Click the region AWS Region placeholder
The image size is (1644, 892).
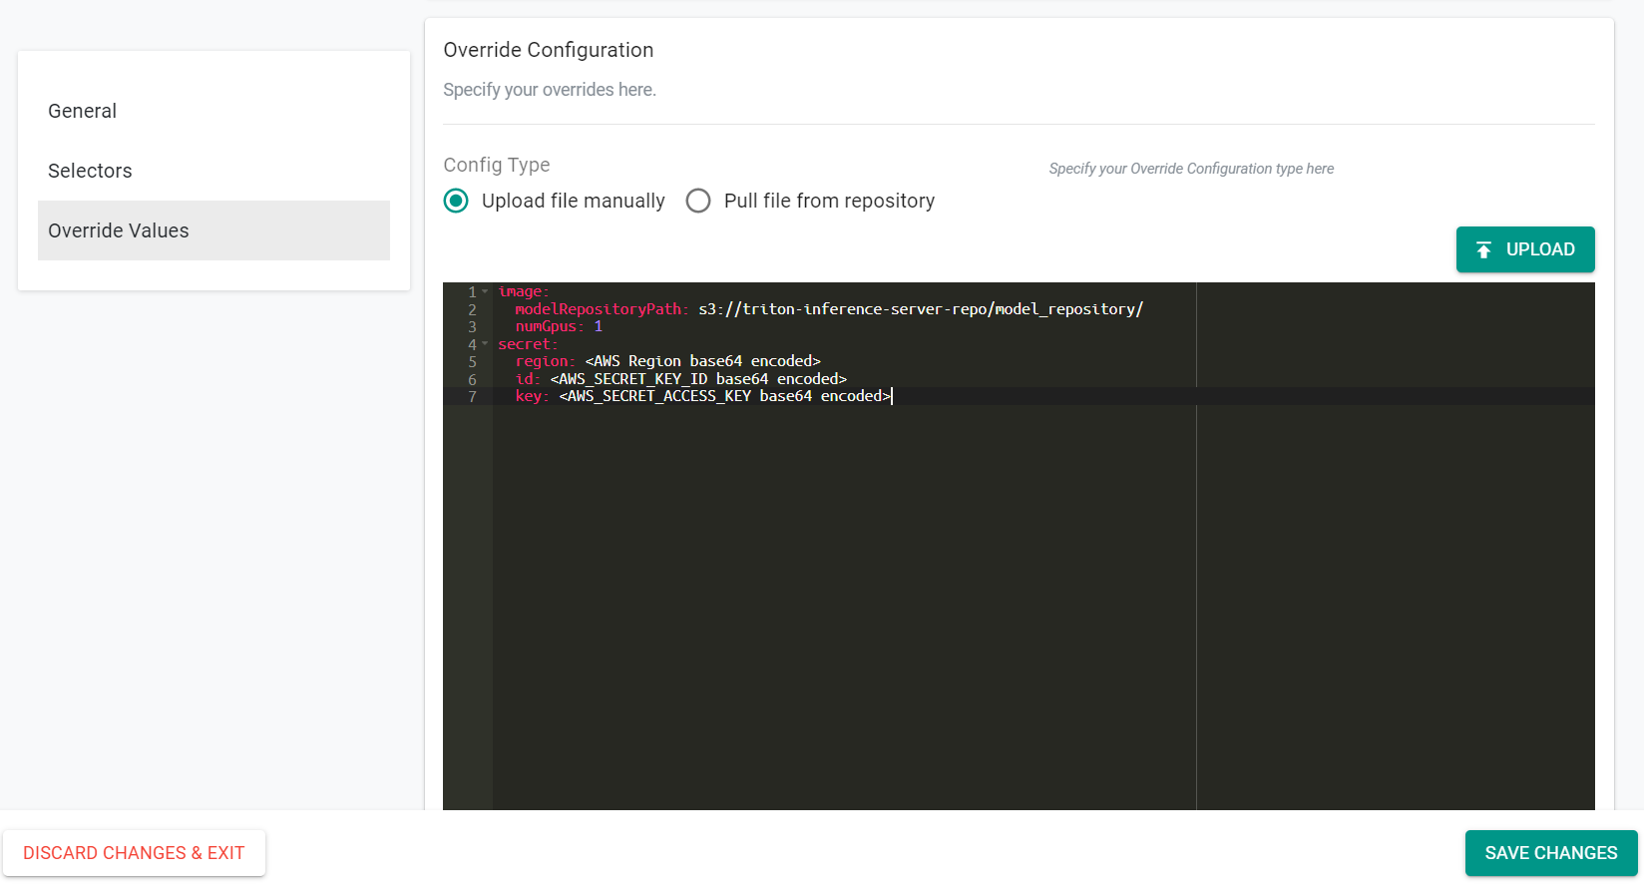pos(703,361)
